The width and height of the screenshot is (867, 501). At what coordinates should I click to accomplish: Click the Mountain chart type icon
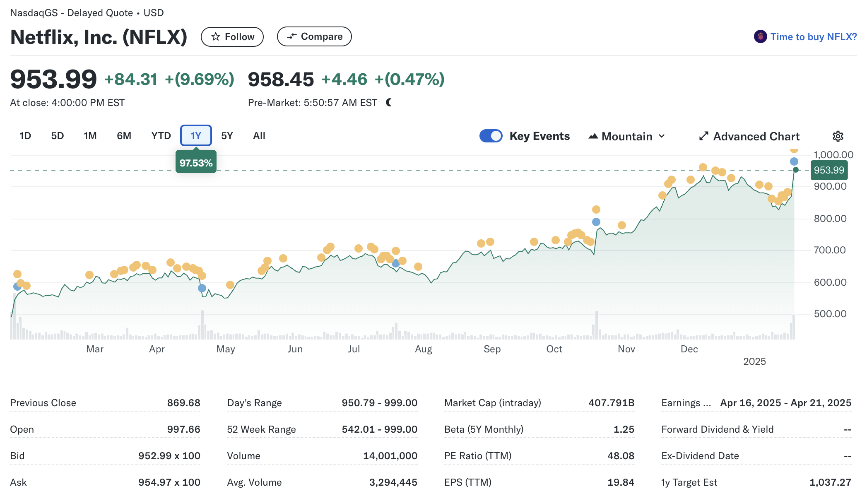point(593,136)
